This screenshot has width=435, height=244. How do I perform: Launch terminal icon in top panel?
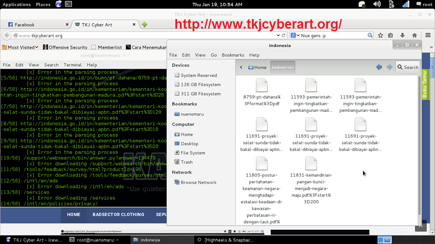68,4
